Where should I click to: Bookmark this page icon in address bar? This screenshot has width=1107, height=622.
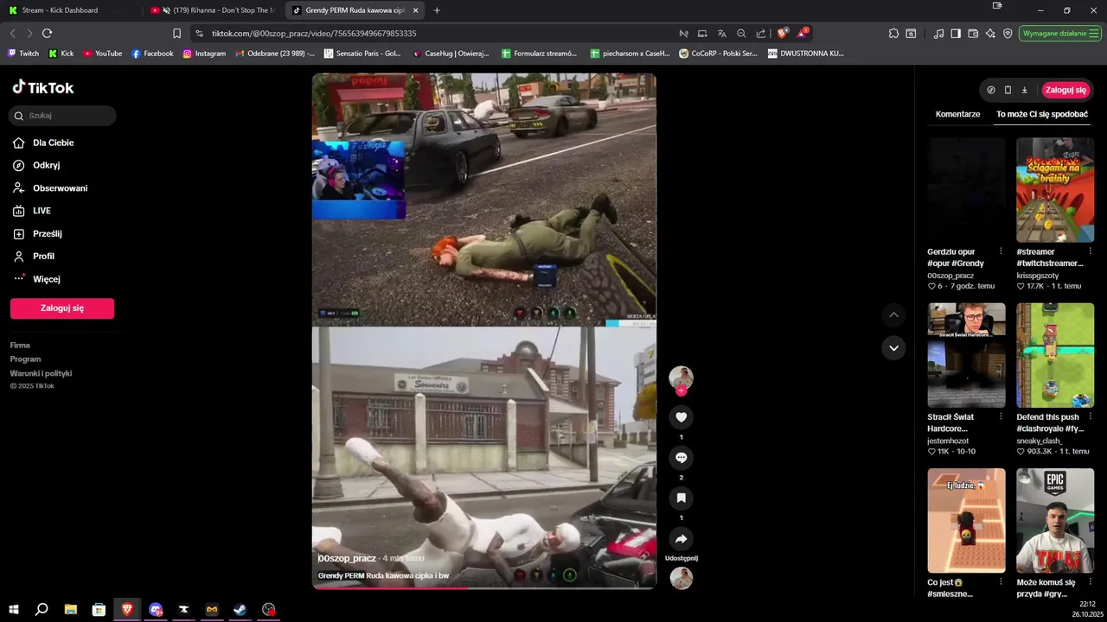pyautogui.click(x=176, y=34)
